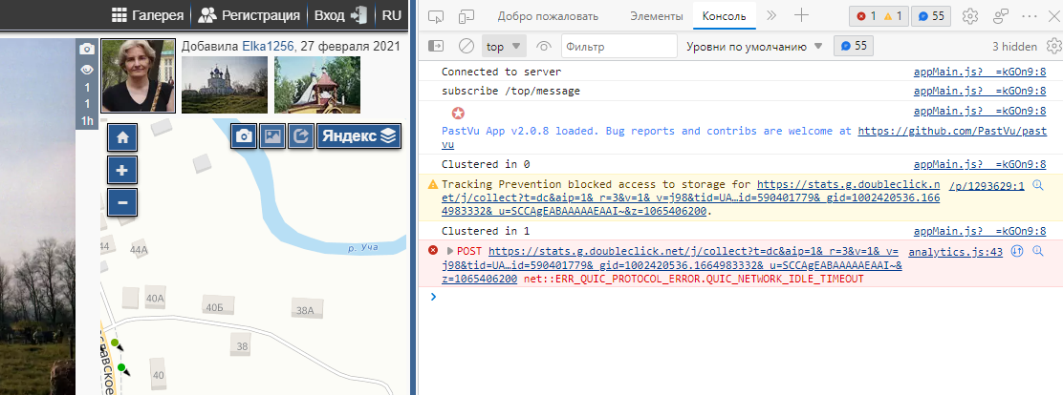Click the Фильтр console filter field

click(618, 47)
